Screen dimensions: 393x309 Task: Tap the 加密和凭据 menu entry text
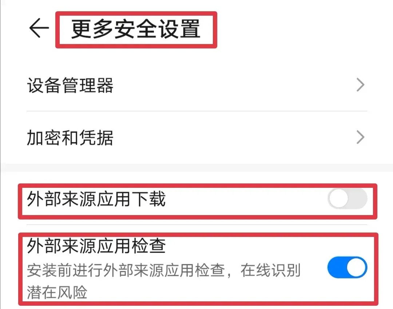70,138
